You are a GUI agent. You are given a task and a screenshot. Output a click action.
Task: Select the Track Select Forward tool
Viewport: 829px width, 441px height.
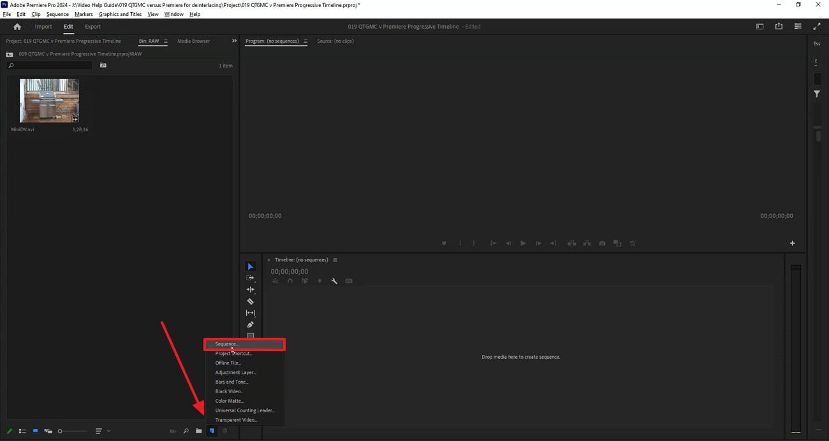coord(250,278)
